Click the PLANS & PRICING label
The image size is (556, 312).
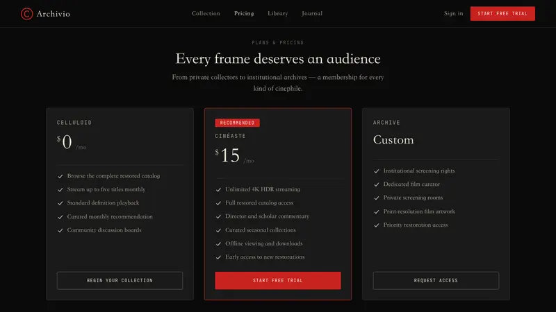click(278, 42)
